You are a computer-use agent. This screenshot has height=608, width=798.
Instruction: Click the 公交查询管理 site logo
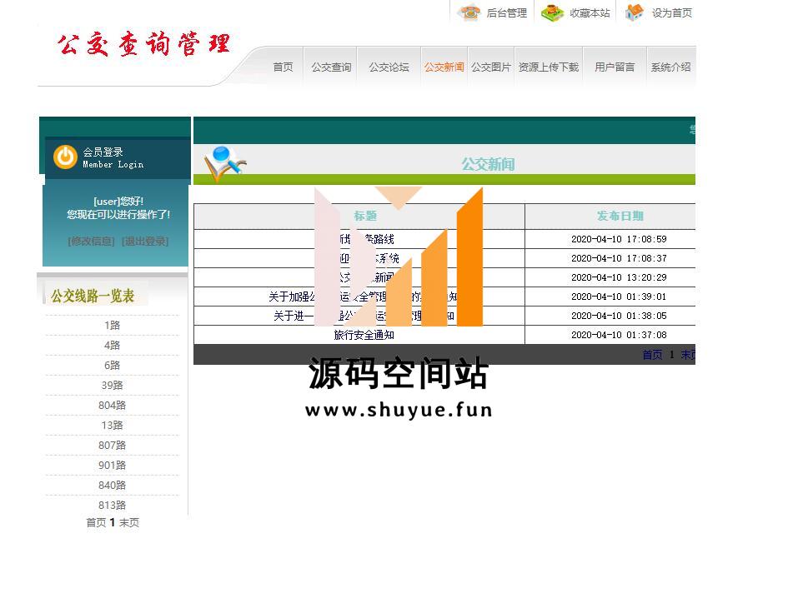[x=143, y=44]
